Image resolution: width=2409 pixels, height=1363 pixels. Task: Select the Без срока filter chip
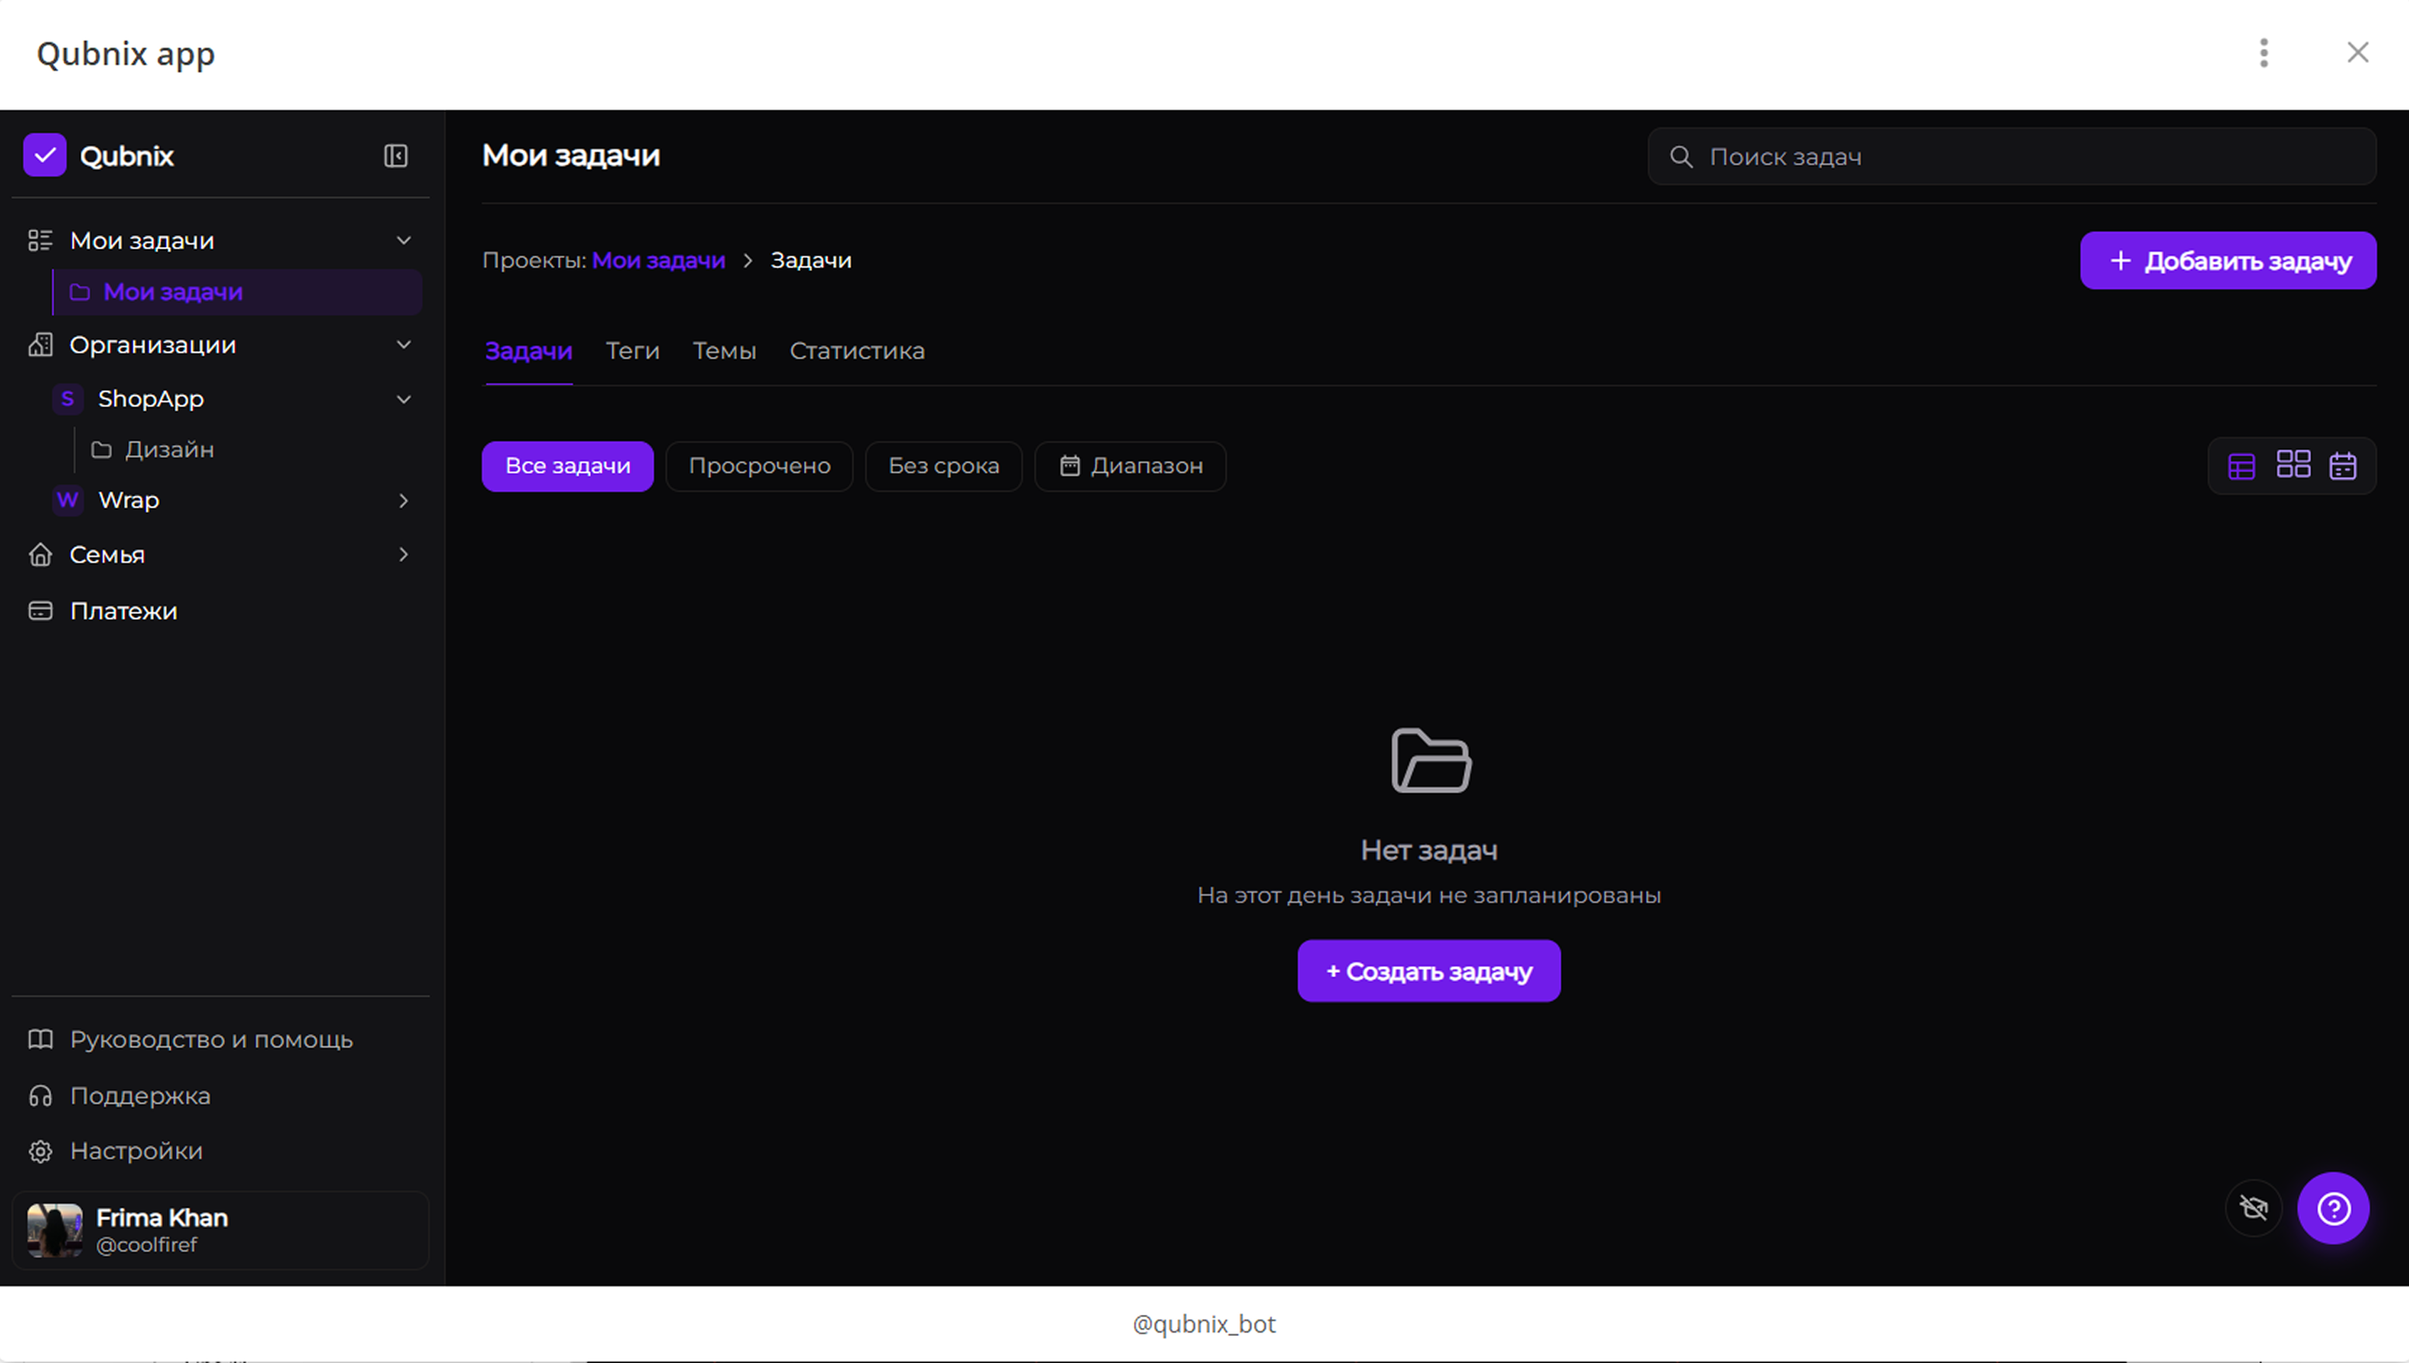944,466
